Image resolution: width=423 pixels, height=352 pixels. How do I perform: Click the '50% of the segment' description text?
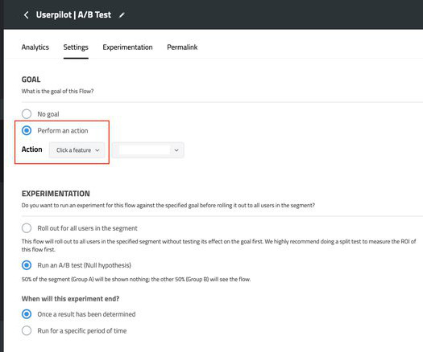[x=136, y=280]
